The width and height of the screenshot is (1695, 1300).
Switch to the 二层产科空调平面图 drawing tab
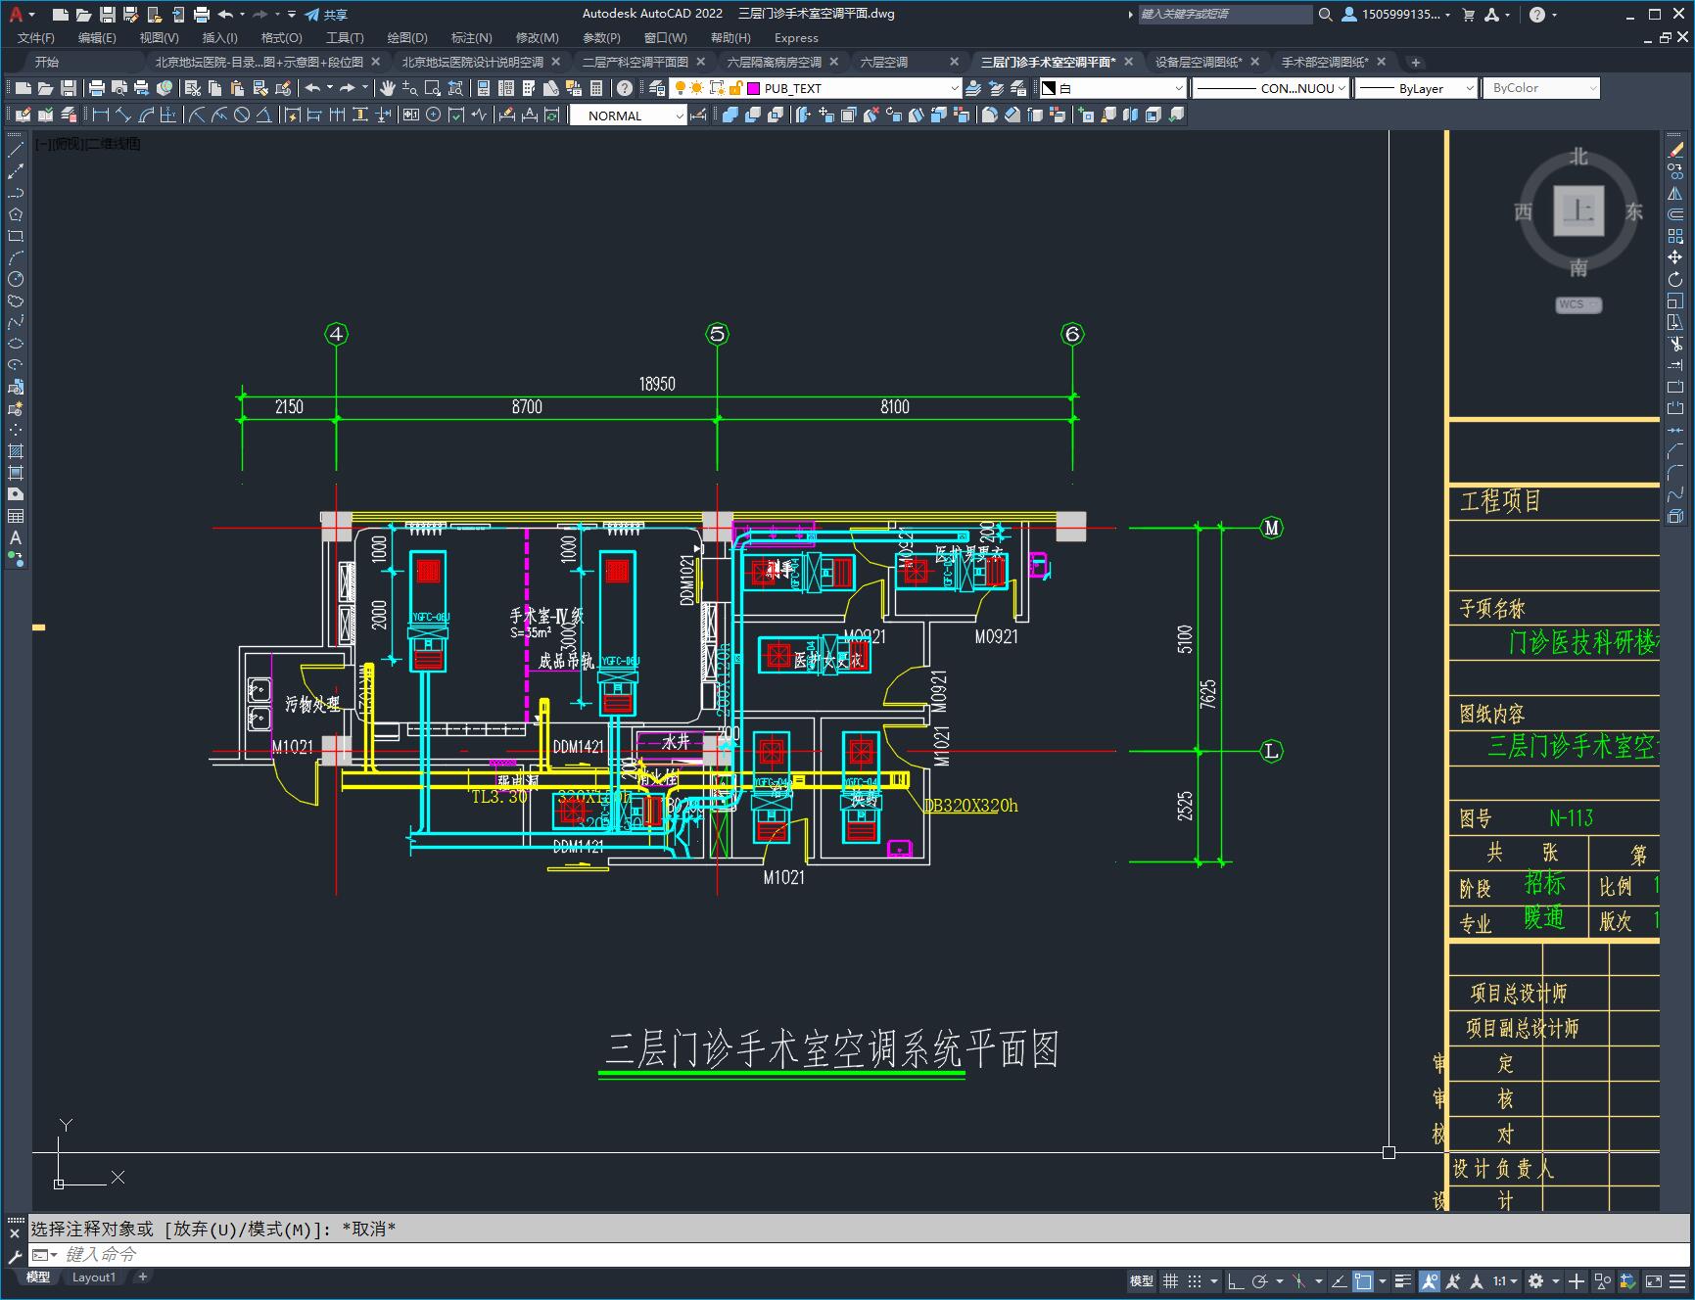[635, 62]
